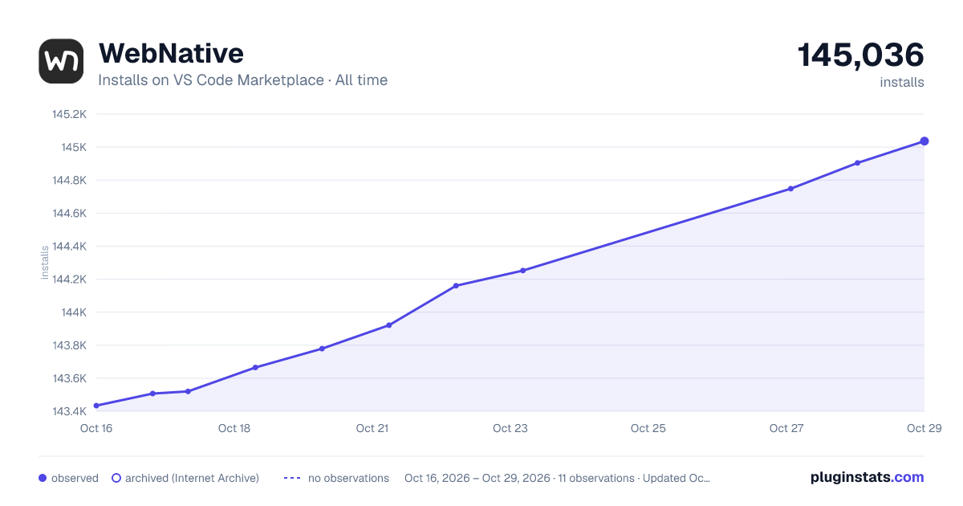Click the WebNative logo icon
963x506 pixels.
(x=61, y=61)
